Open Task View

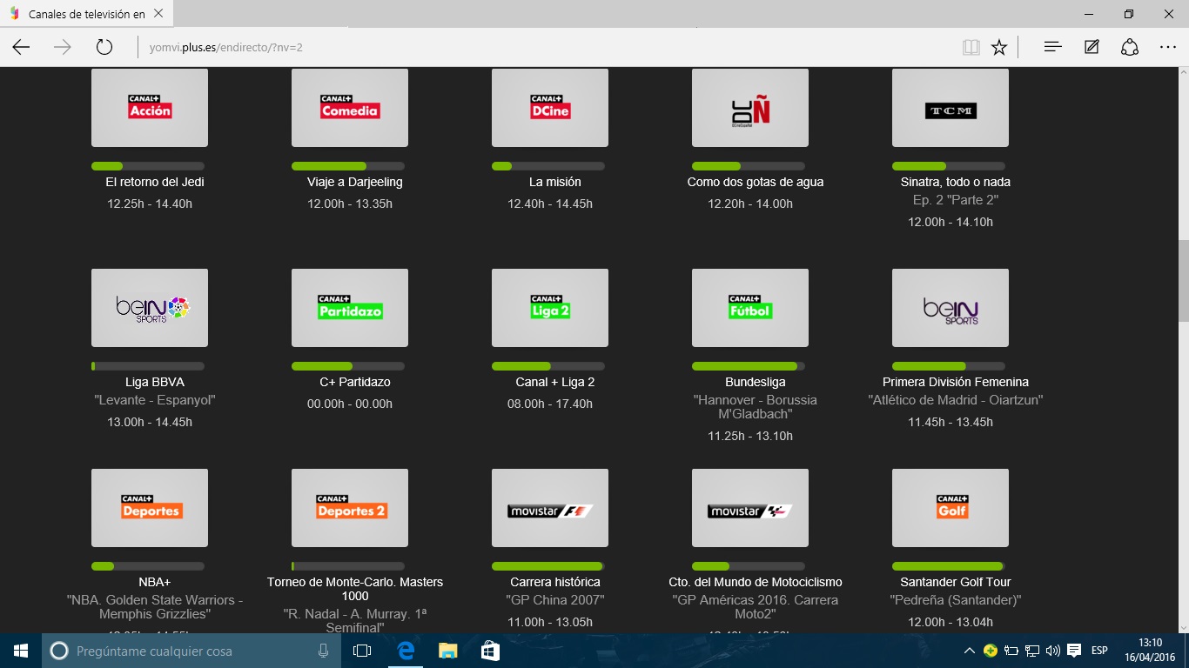362,651
